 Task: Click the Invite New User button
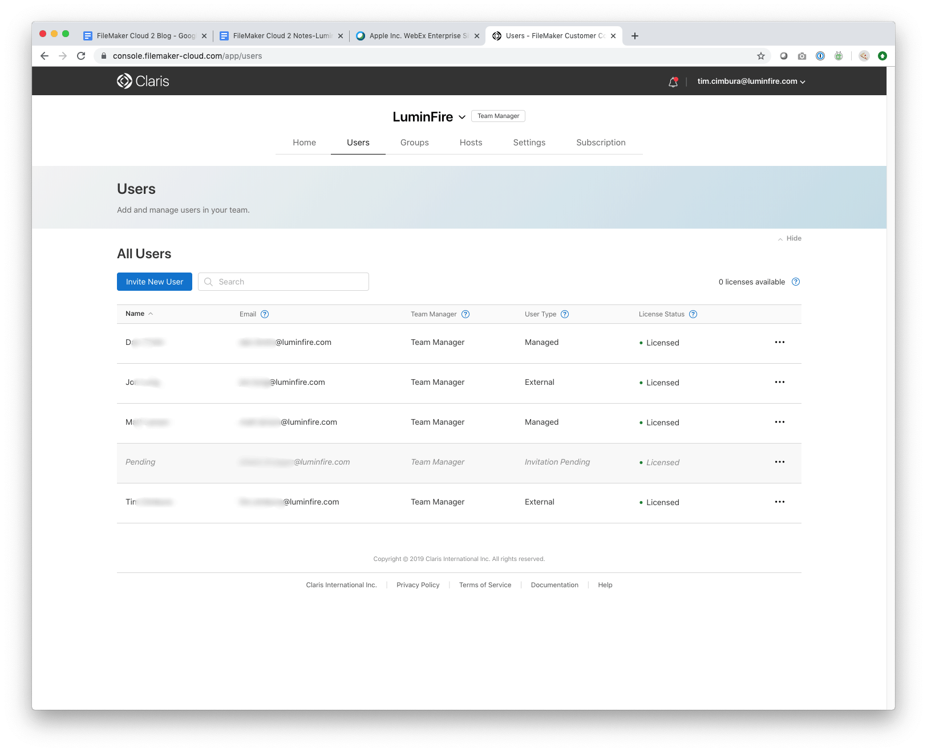click(x=154, y=281)
